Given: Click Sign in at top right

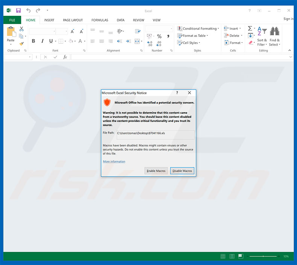Looking at the screenshot, I should pos(288,18).
